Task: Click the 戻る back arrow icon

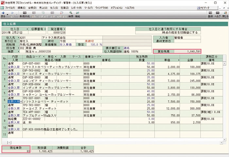Action: 3,13
